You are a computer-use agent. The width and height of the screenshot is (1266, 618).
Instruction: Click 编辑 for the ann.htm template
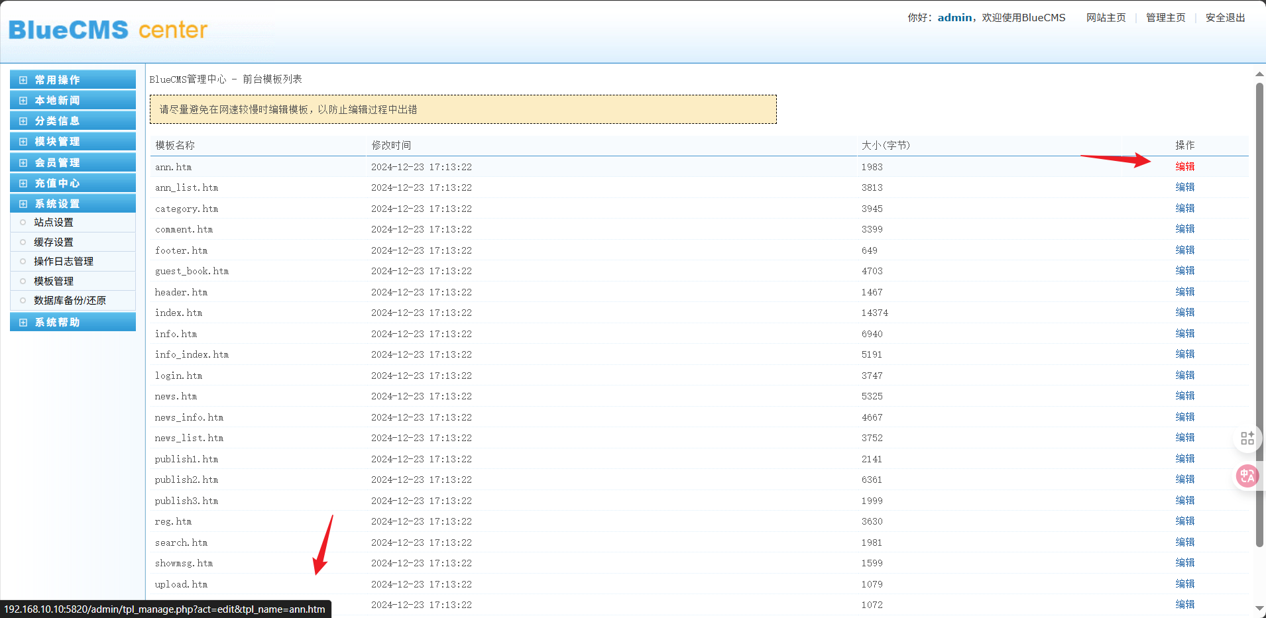pos(1184,167)
